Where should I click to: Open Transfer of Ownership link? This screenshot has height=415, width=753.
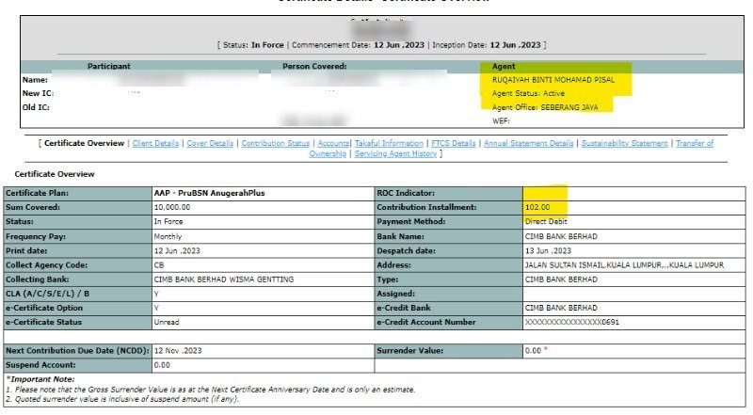[x=695, y=143]
